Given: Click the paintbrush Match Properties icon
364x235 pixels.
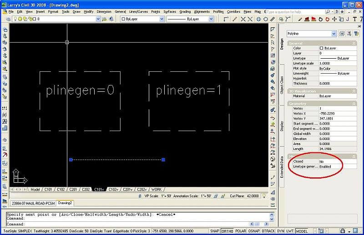Looking at the screenshot, I should click(300, 19).
